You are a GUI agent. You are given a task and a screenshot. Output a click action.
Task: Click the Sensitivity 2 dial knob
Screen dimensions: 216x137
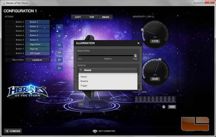[160, 59]
